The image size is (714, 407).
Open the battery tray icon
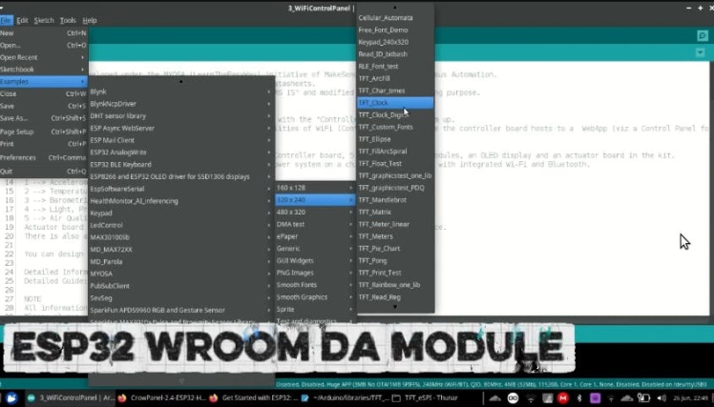coord(643,398)
